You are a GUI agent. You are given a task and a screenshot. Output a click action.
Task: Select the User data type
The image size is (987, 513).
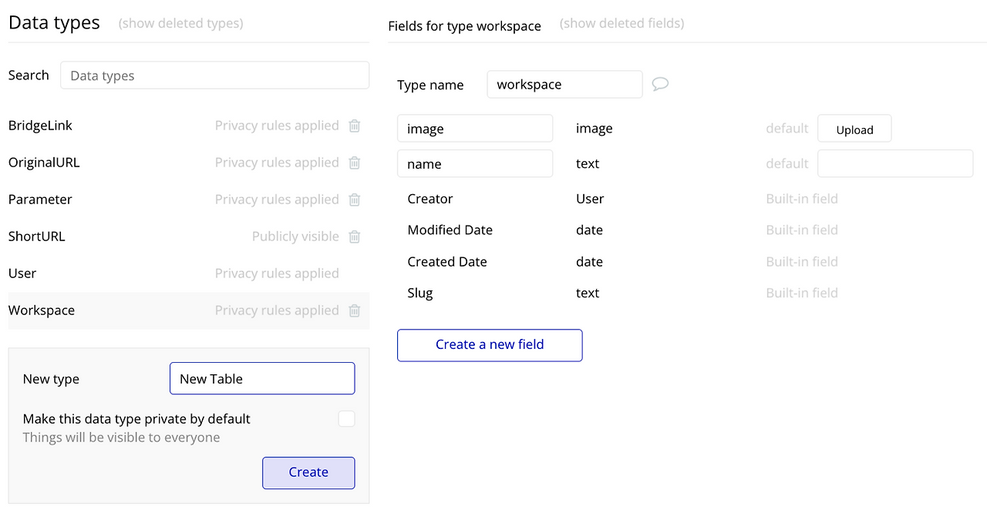tap(22, 273)
